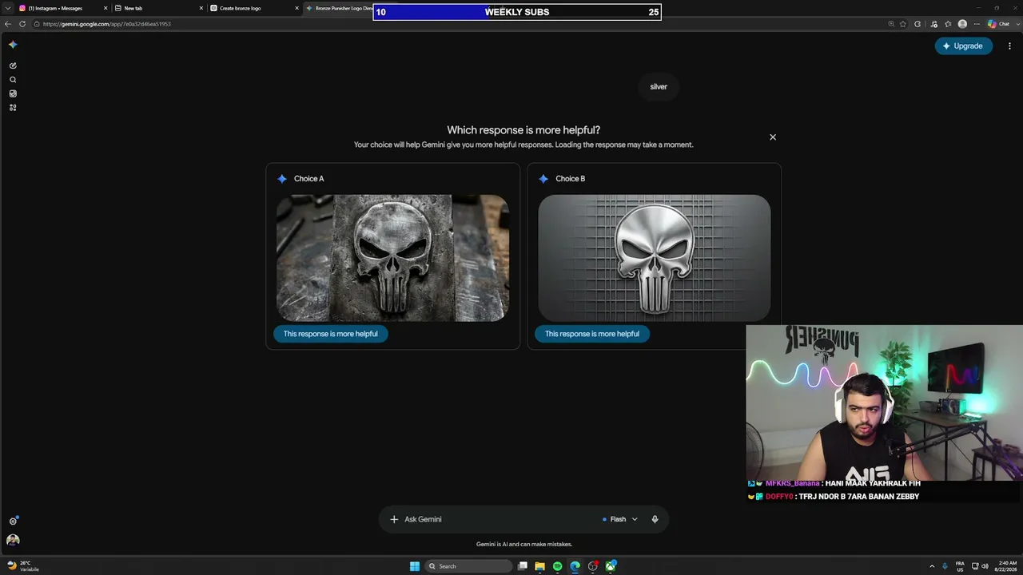This screenshot has height=575, width=1023.
Task: Open the sidebar image library icon
Action: 13,93
